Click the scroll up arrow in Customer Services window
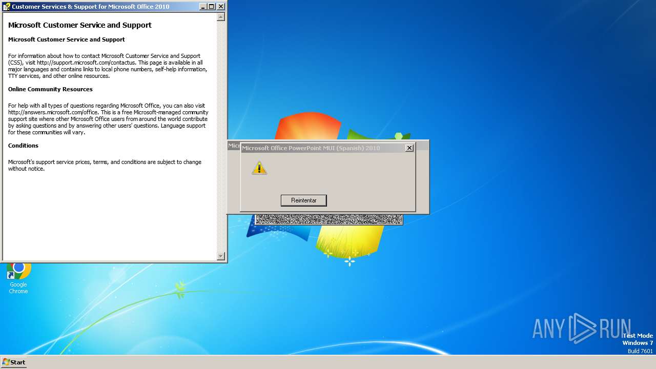This screenshot has width=656, height=369. point(221,17)
